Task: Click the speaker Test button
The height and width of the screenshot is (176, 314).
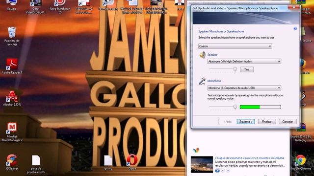Action: click(247, 69)
